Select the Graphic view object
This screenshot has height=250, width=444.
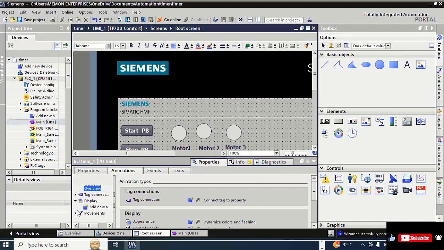coord(420,65)
